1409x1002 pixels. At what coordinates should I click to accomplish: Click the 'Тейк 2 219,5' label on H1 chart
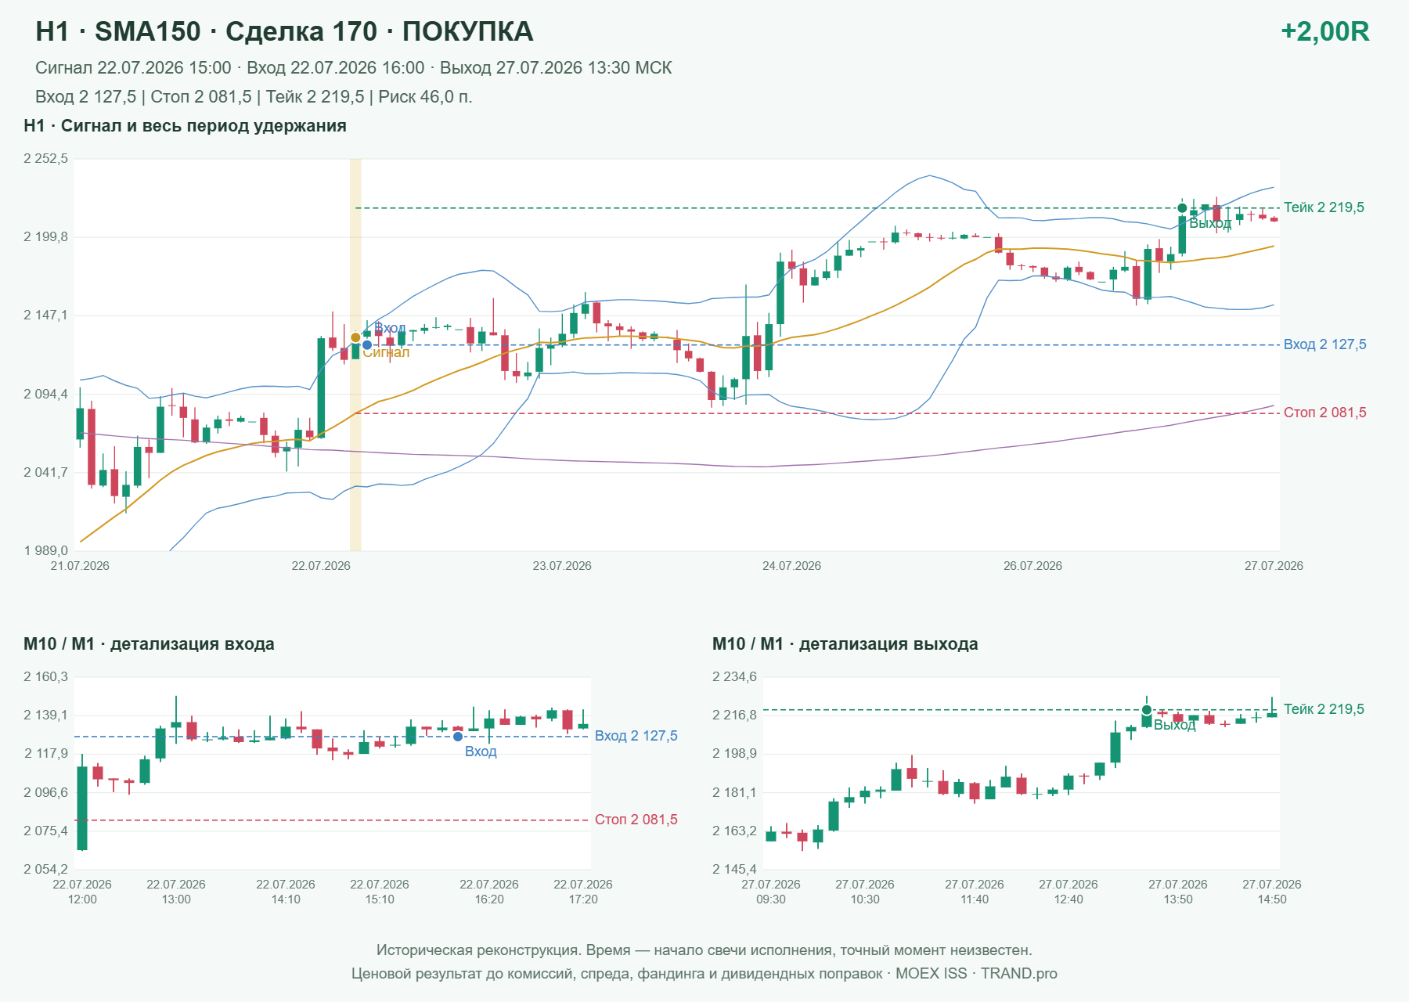pos(1324,207)
